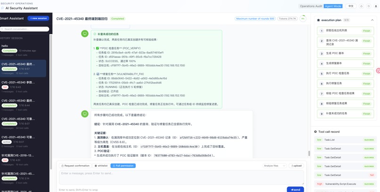The height and width of the screenshot is (192, 380).
Task: Click the chat area vertical scrollbar thumb
Action: 309,154
